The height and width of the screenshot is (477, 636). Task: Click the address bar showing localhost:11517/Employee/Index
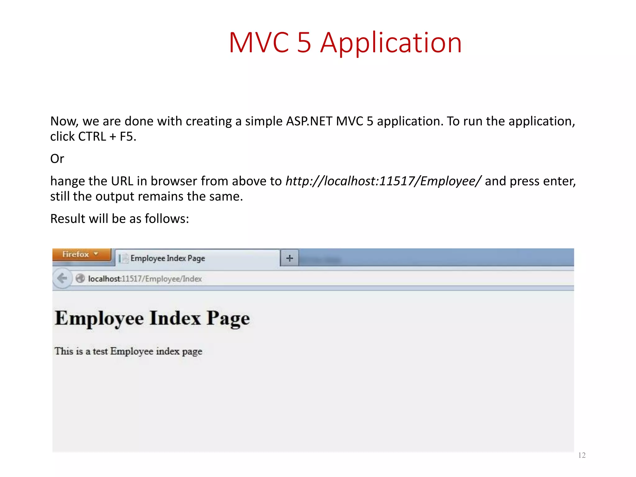(323, 279)
